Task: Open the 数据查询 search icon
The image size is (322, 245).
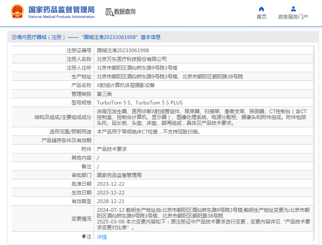Action: tap(110, 12)
